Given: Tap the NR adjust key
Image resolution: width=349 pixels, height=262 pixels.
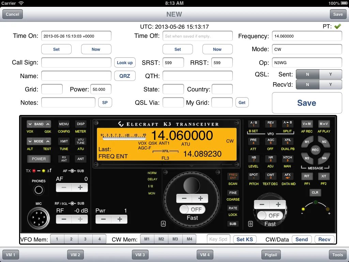Looking at the screenshot, I should coord(271,158).
